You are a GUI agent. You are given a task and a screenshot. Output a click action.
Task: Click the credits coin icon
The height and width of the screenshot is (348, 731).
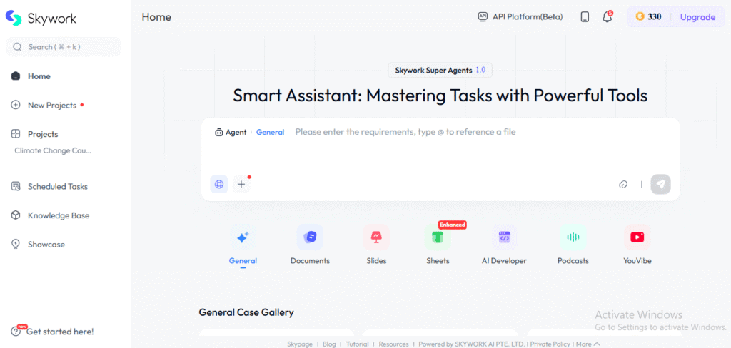click(640, 17)
